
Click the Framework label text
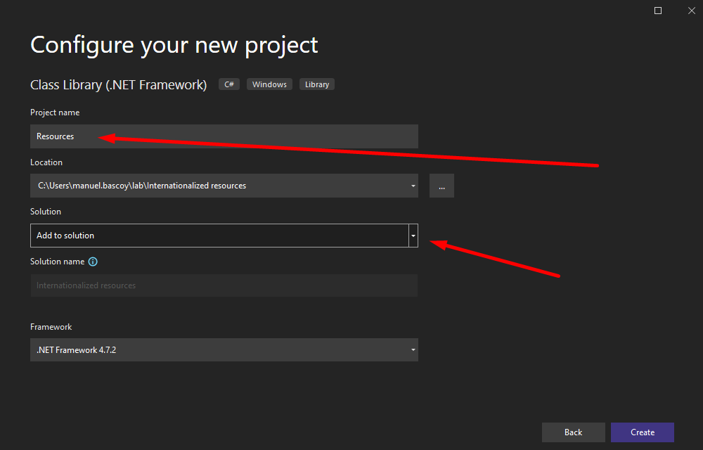pyautogui.click(x=51, y=327)
